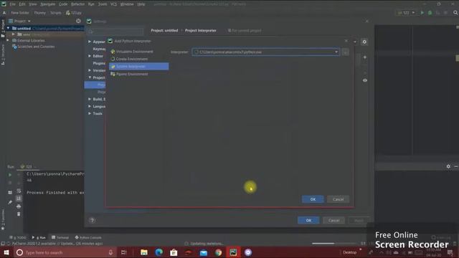
Task: Open the Navigate menu
Action: pos(47,4)
